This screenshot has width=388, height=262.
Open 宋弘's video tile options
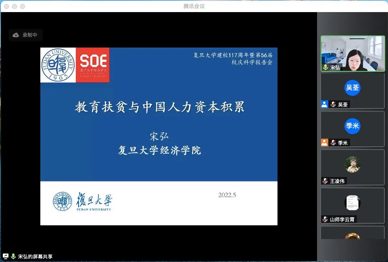353,53
